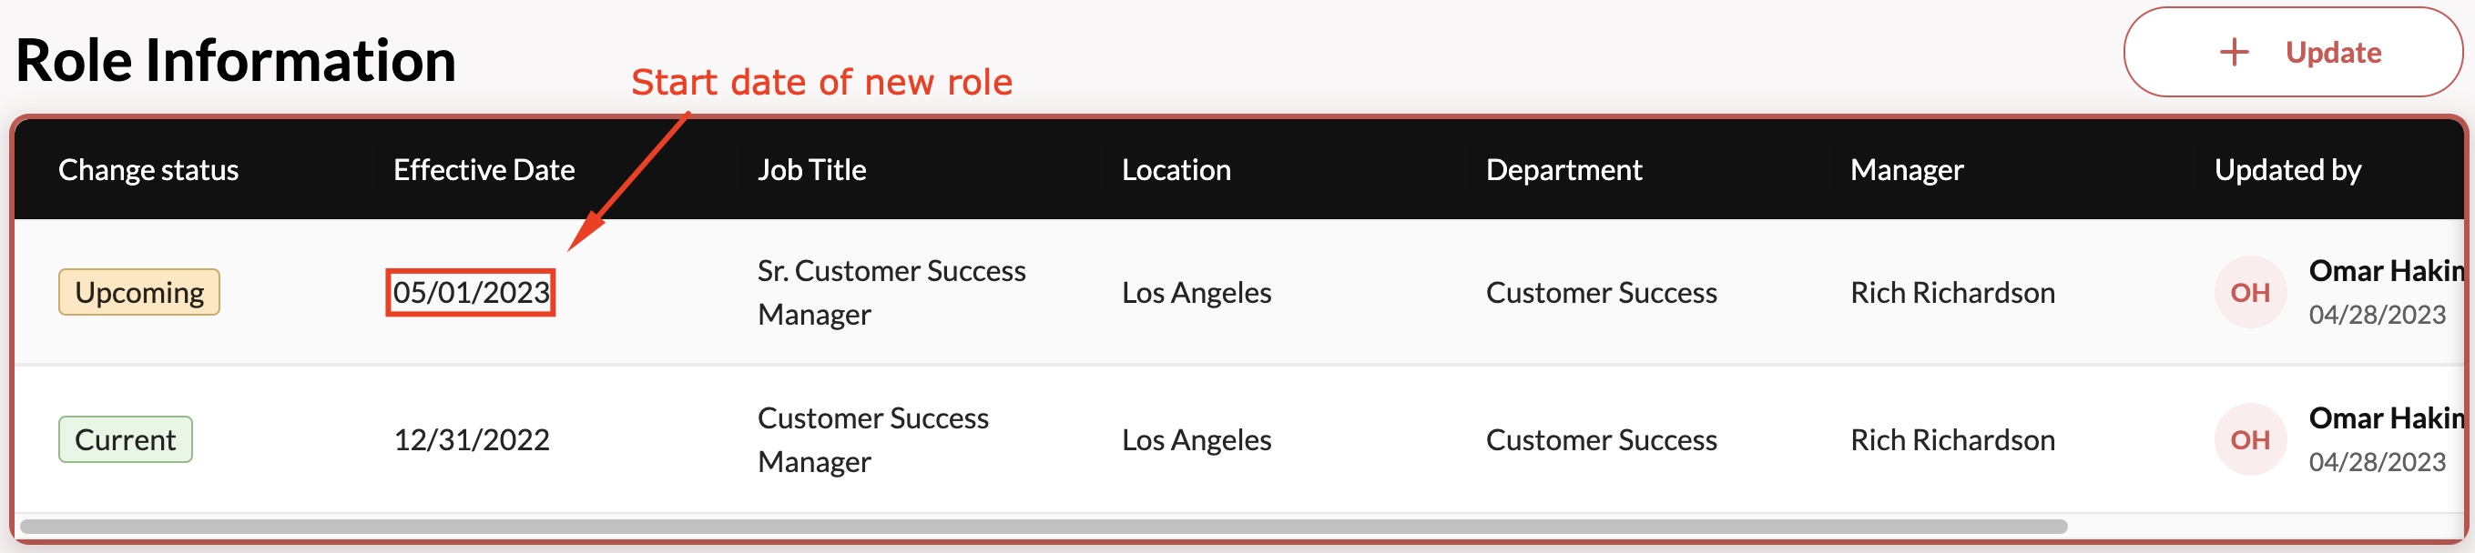Click the Updated by column header

coord(2287,170)
